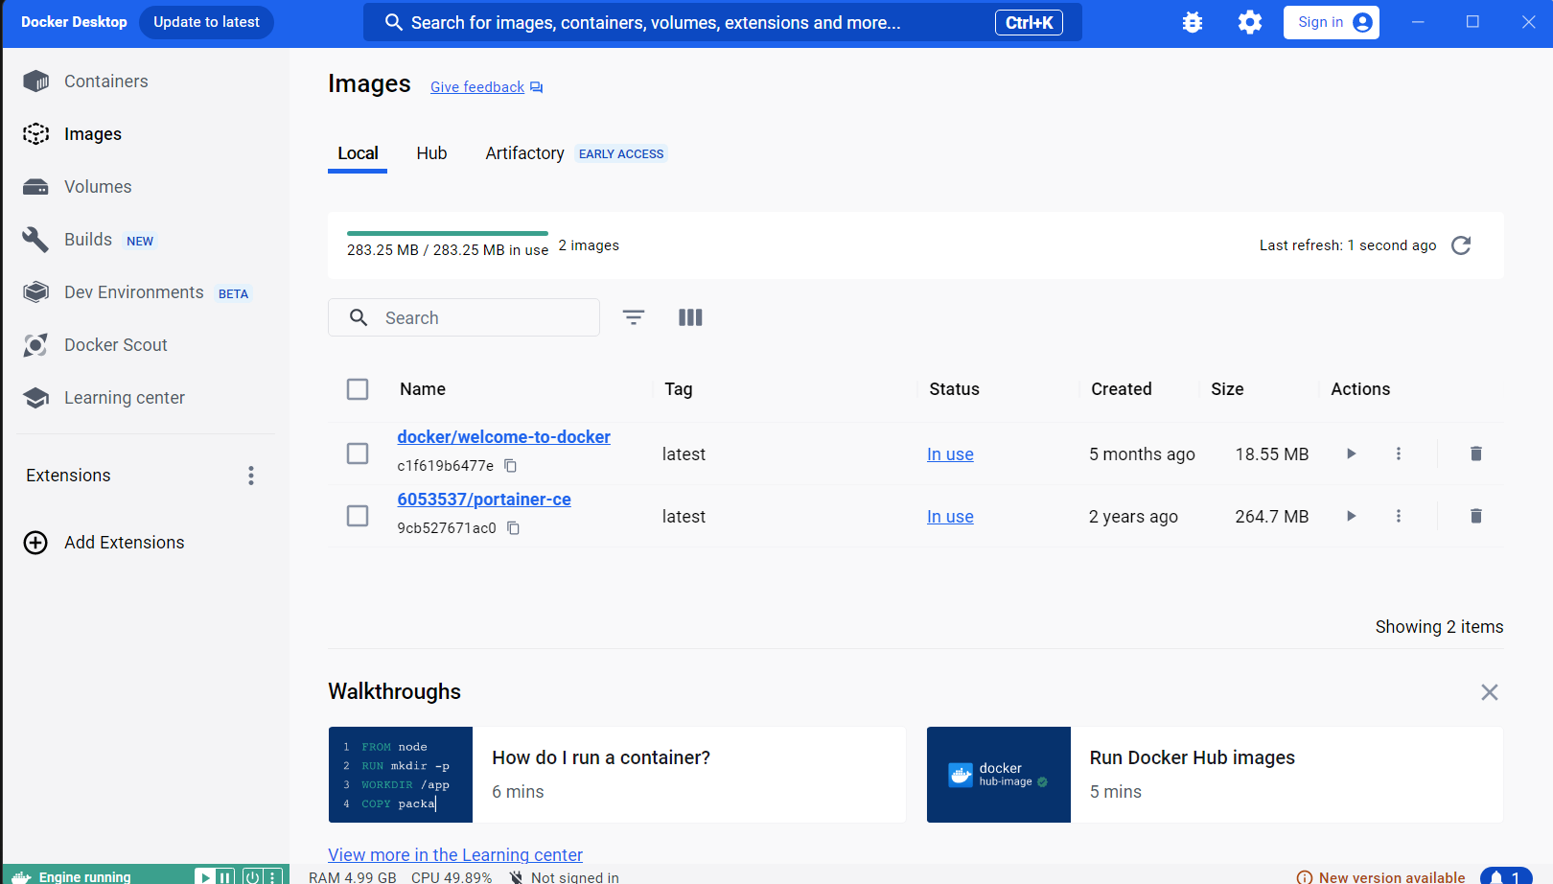Open Run Docker Hub images walkthrough
1553x884 pixels.
(x=1215, y=775)
